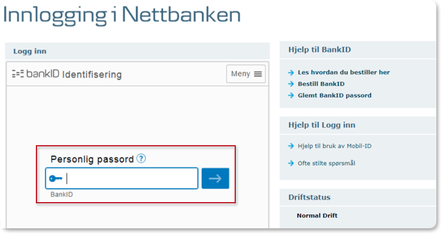Click the help question mark icon
The image size is (442, 234).
pyautogui.click(x=141, y=159)
